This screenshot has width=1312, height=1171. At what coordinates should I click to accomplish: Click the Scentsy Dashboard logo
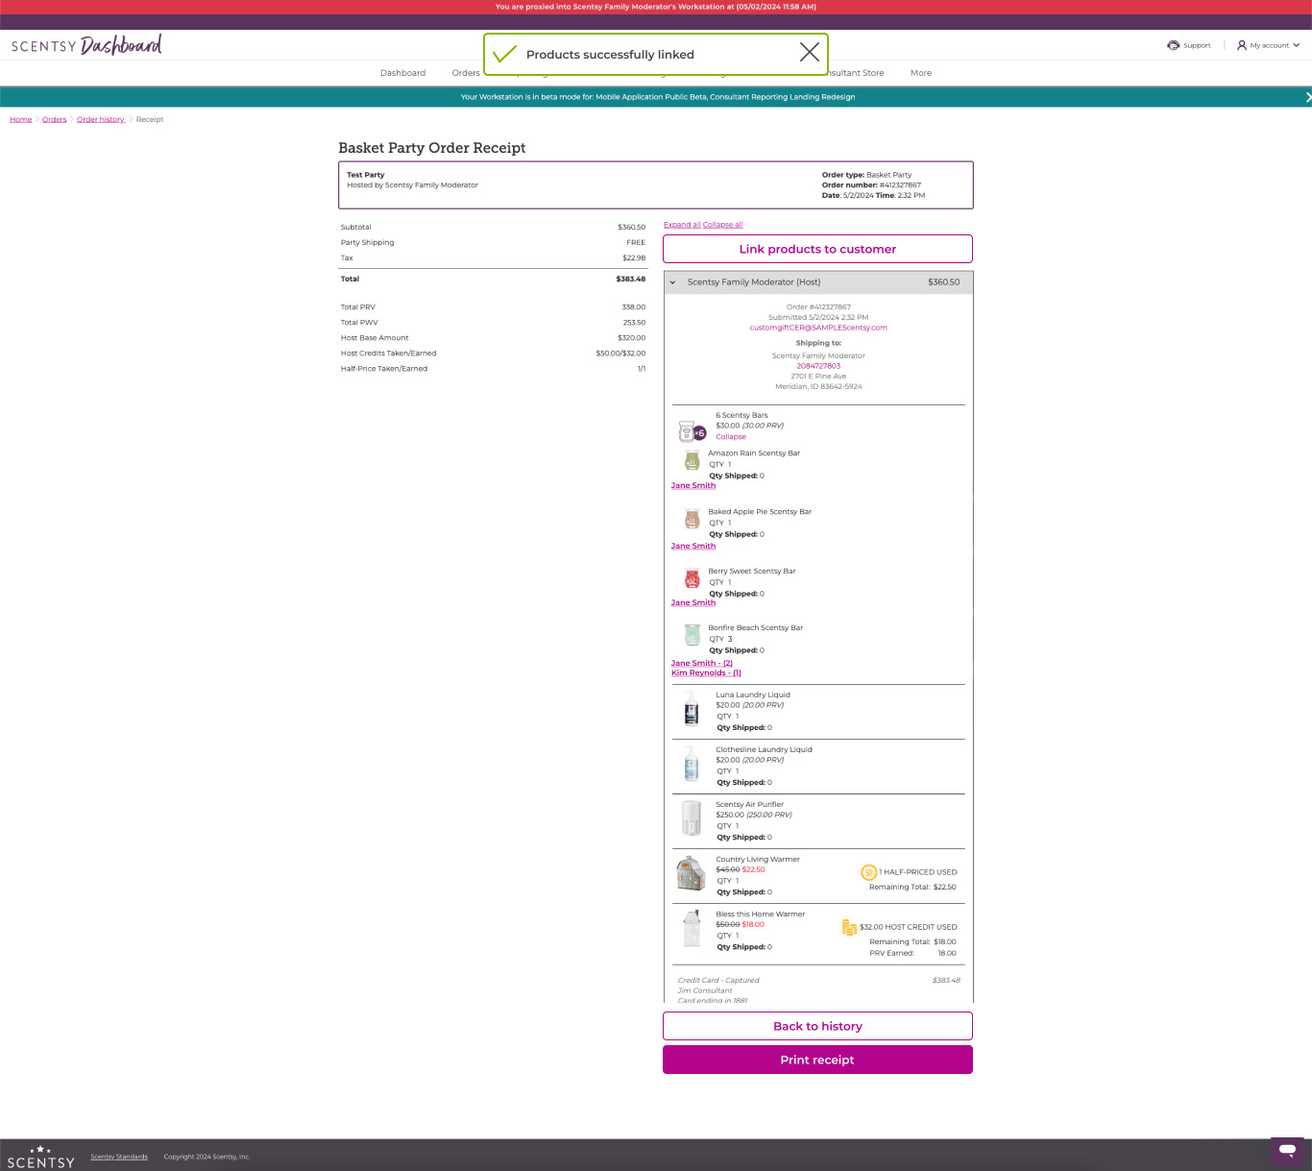click(x=86, y=45)
